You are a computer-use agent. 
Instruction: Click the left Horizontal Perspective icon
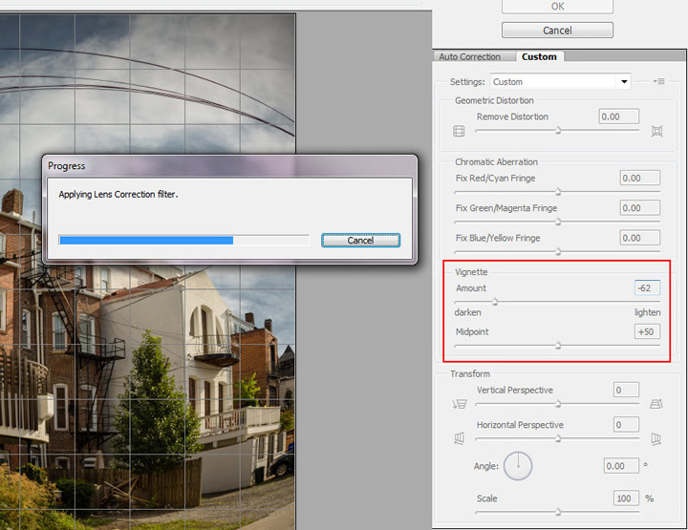(x=459, y=438)
